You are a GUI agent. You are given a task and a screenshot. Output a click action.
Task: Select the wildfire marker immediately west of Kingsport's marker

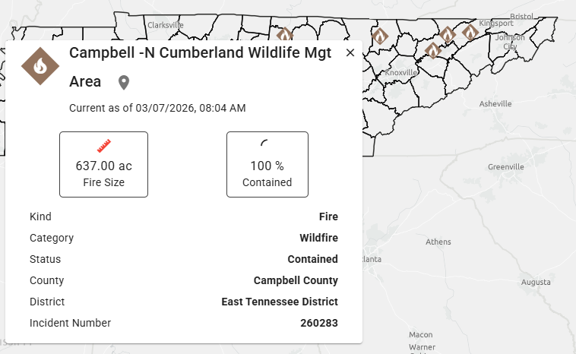pyautogui.click(x=447, y=34)
